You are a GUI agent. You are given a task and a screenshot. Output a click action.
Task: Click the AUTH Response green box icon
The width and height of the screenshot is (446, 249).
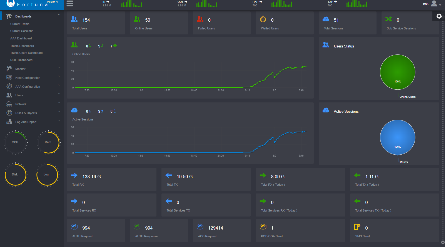(137, 227)
